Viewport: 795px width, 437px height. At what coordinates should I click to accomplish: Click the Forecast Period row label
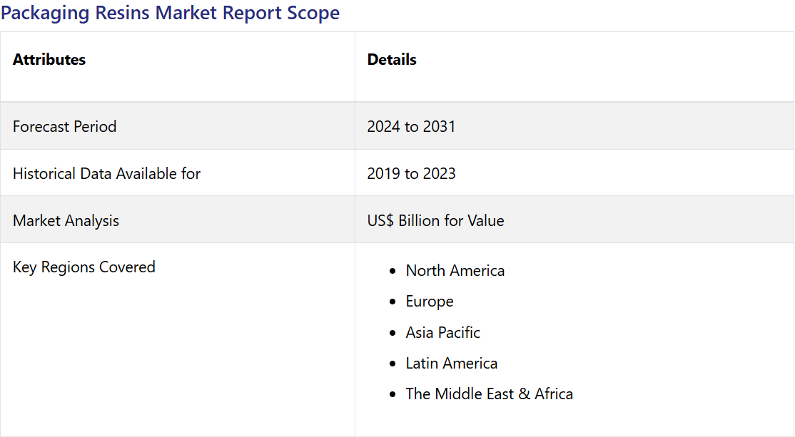click(64, 126)
